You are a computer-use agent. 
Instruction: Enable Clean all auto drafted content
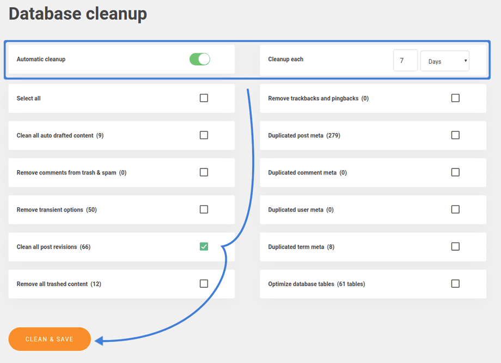coord(204,135)
